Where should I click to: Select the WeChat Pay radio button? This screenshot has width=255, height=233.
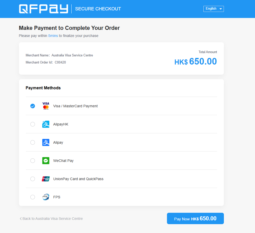pyautogui.click(x=33, y=161)
